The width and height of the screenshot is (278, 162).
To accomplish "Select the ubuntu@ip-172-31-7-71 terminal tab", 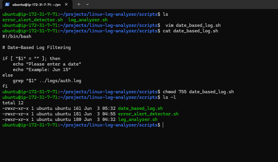I will (x=37, y=4).
